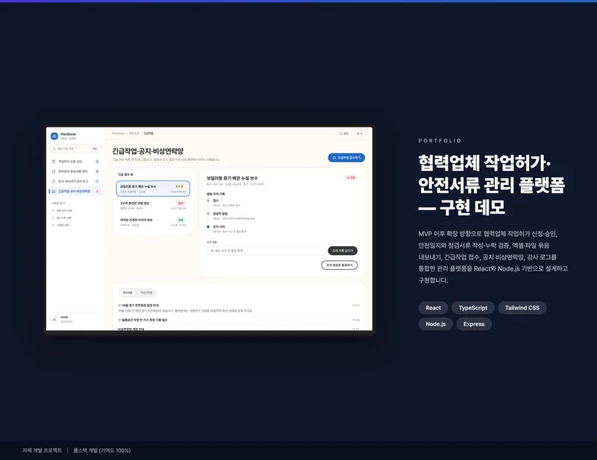The height and width of the screenshot is (460, 597).
Task: Click the Node.js tag
Action: pyautogui.click(x=436, y=324)
